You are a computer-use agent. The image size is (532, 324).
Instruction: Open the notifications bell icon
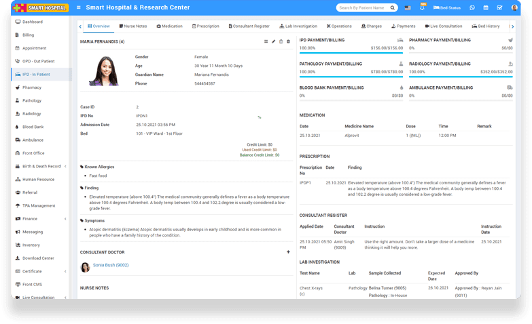click(x=422, y=8)
